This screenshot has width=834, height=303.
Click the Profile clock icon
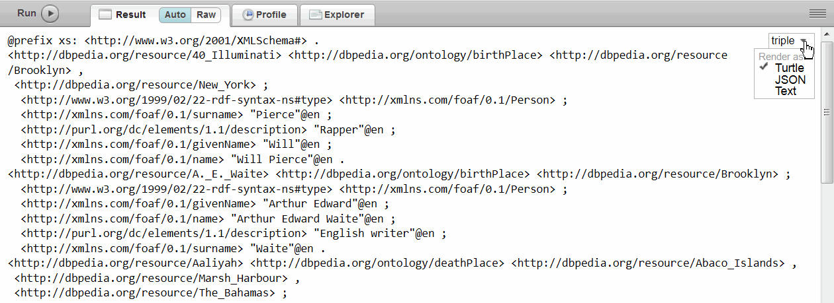coord(248,15)
